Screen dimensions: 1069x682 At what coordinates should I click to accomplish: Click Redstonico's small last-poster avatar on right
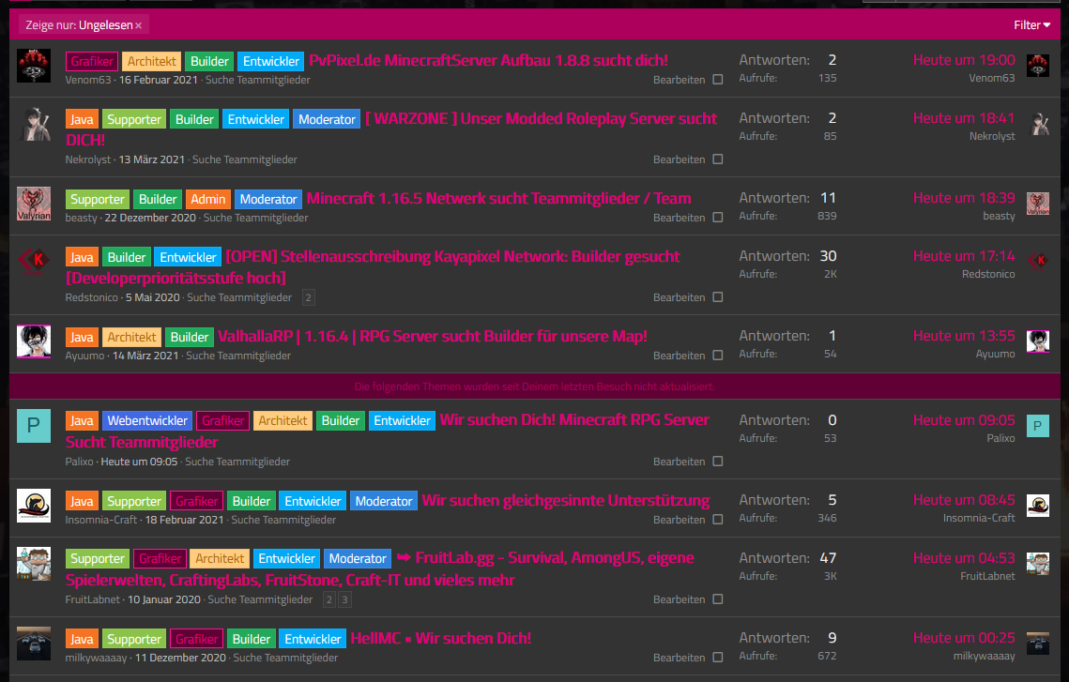pyautogui.click(x=1038, y=261)
